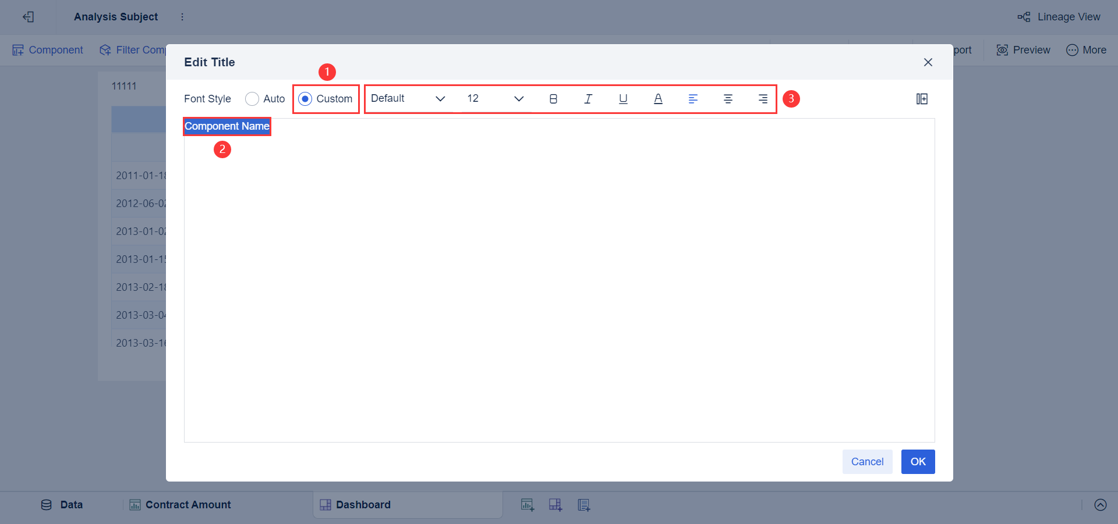Align title text to the right
This screenshot has height=524, width=1118.
pos(763,99)
